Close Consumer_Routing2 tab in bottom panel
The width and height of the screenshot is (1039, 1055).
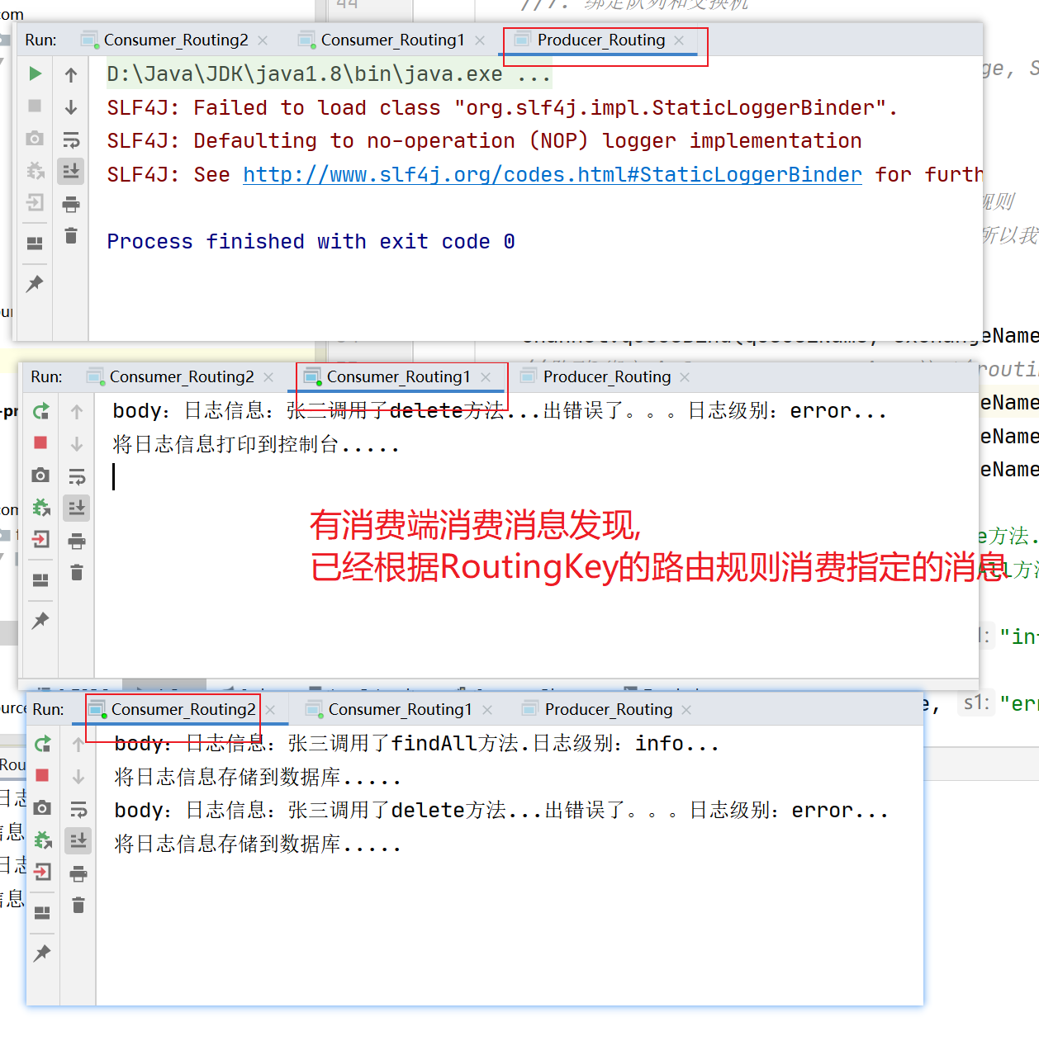(270, 709)
